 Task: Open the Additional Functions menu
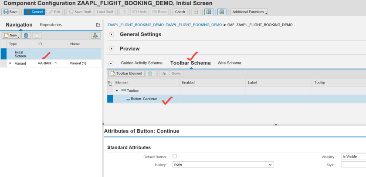(249, 12)
